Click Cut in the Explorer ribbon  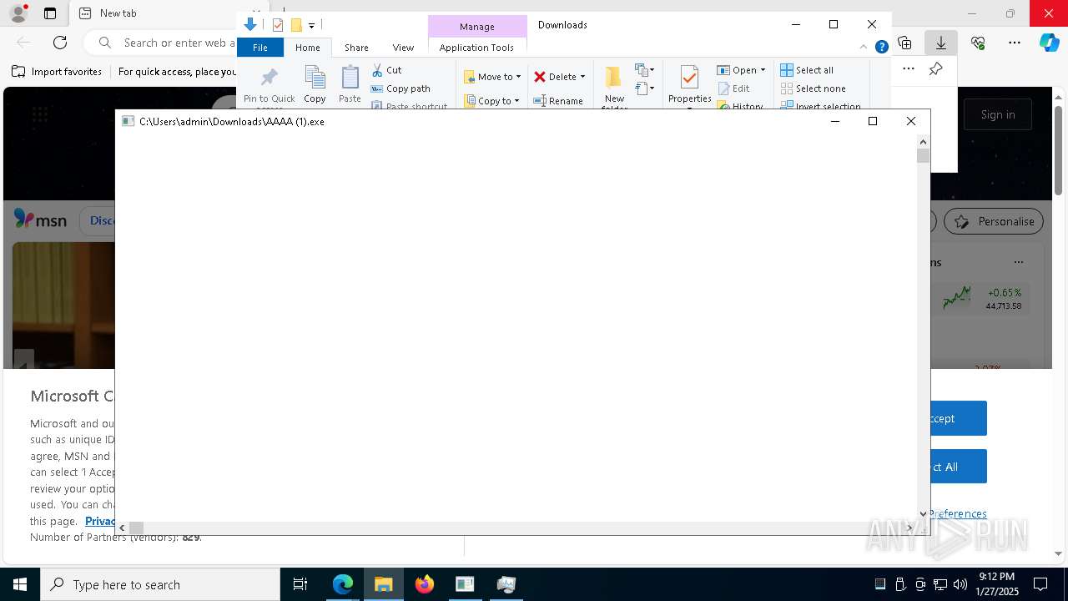(x=386, y=70)
